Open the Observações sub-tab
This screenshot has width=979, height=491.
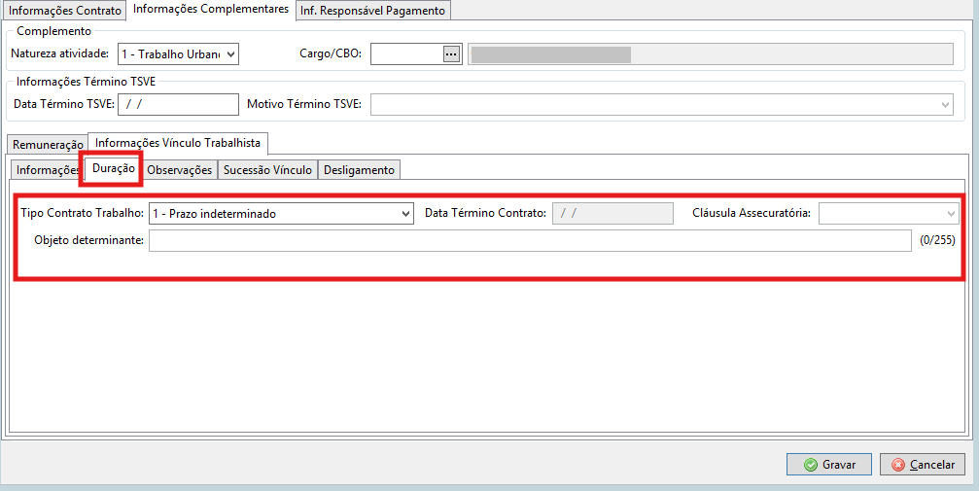click(179, 170)
